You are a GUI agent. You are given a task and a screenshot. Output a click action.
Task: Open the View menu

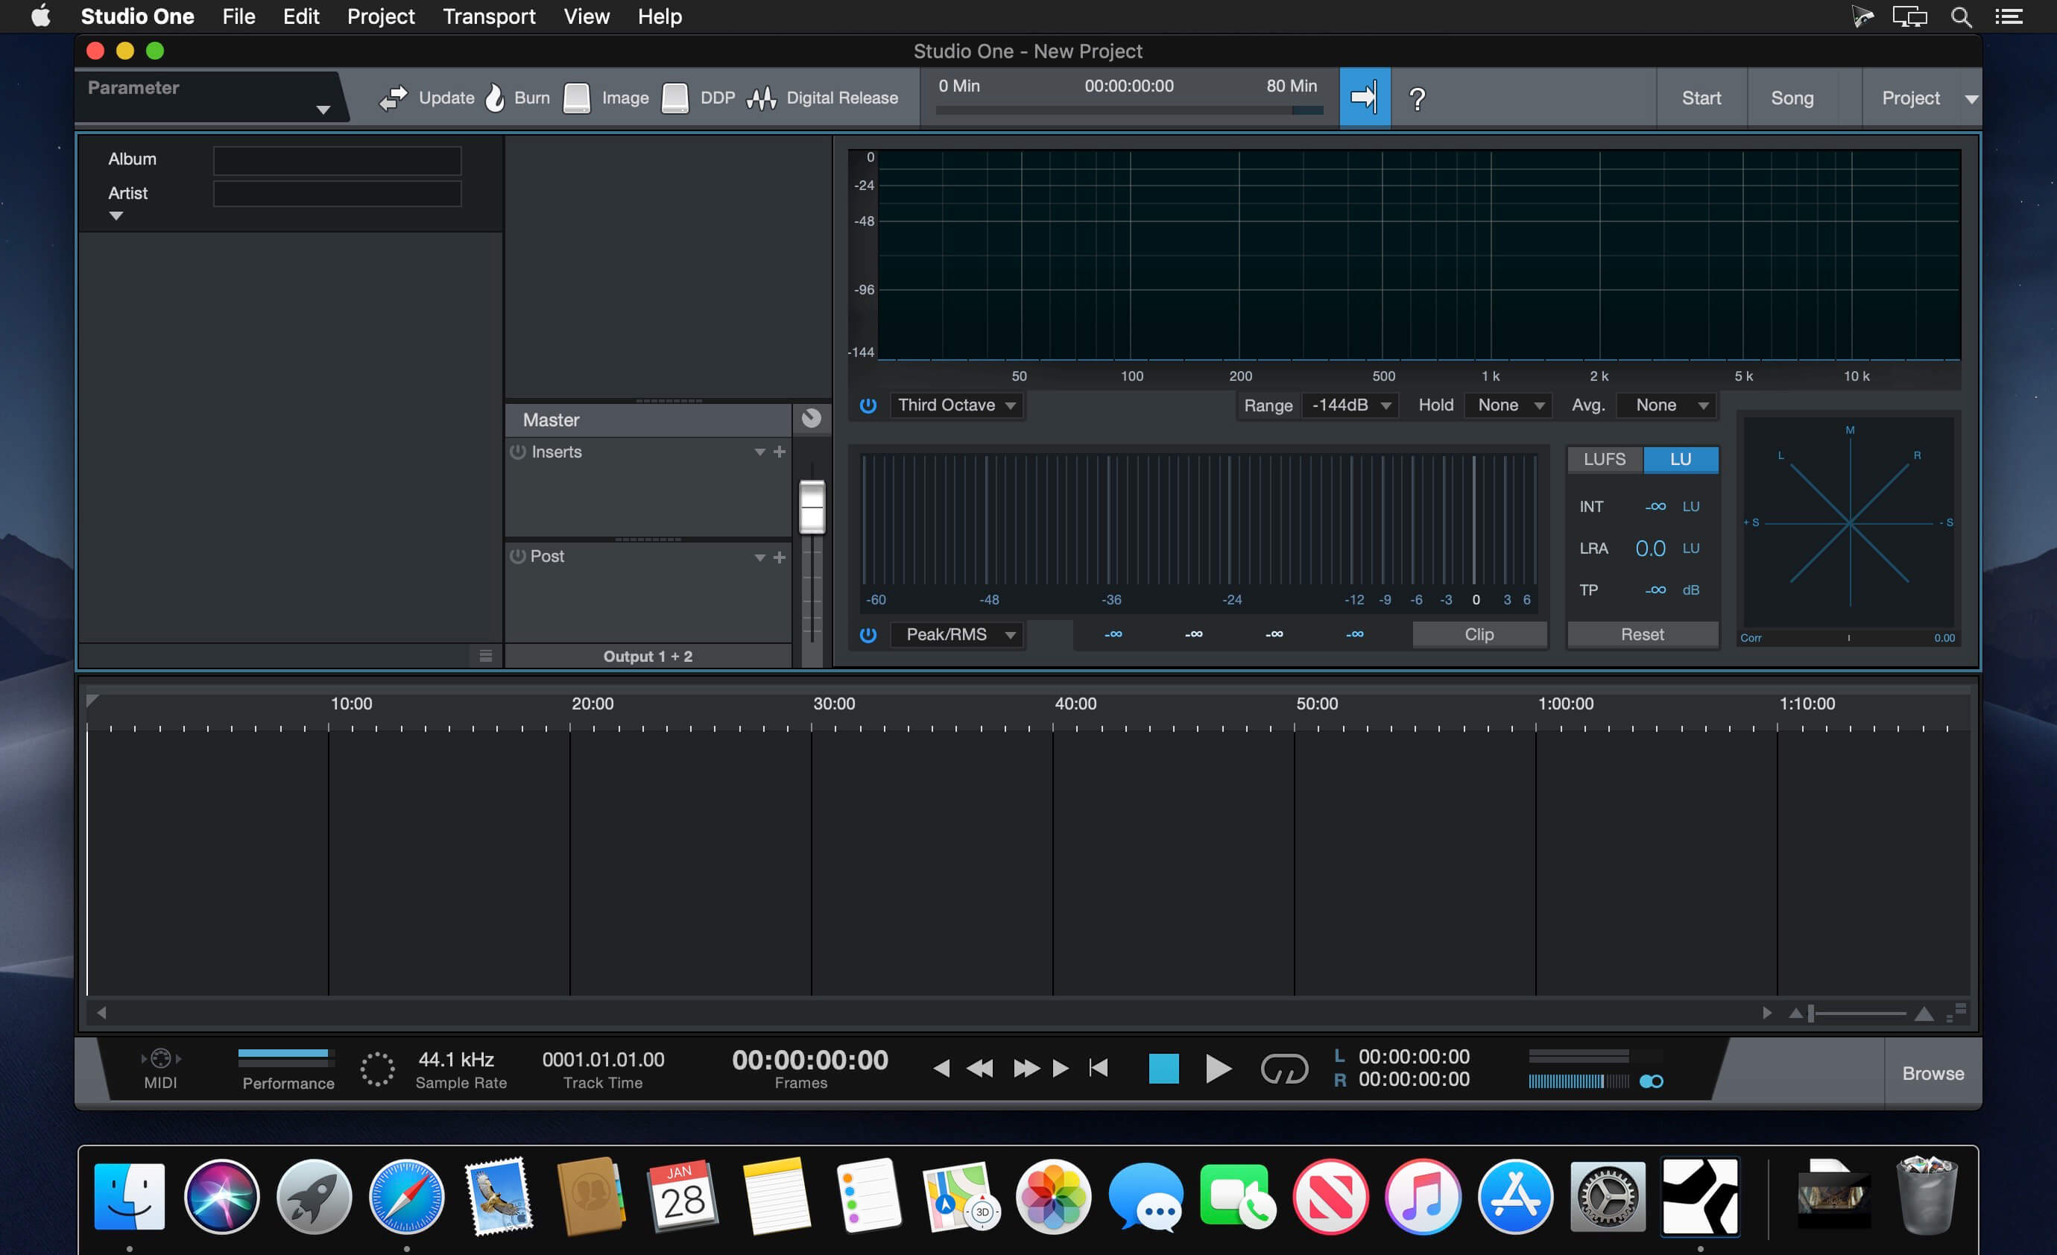[586, 16]
